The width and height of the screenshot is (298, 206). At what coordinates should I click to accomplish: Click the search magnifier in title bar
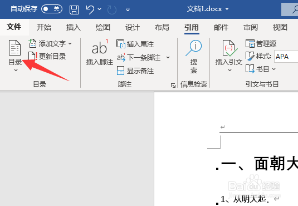[x=295, y=9]
